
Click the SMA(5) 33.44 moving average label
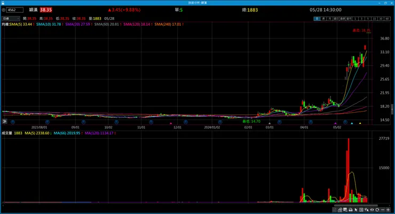[22, 24]
